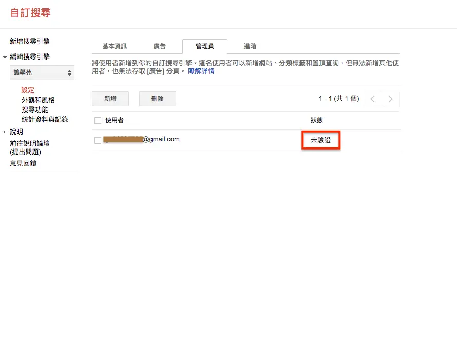
Task: Click the 狀態 column header
Action: click(316, 120)
